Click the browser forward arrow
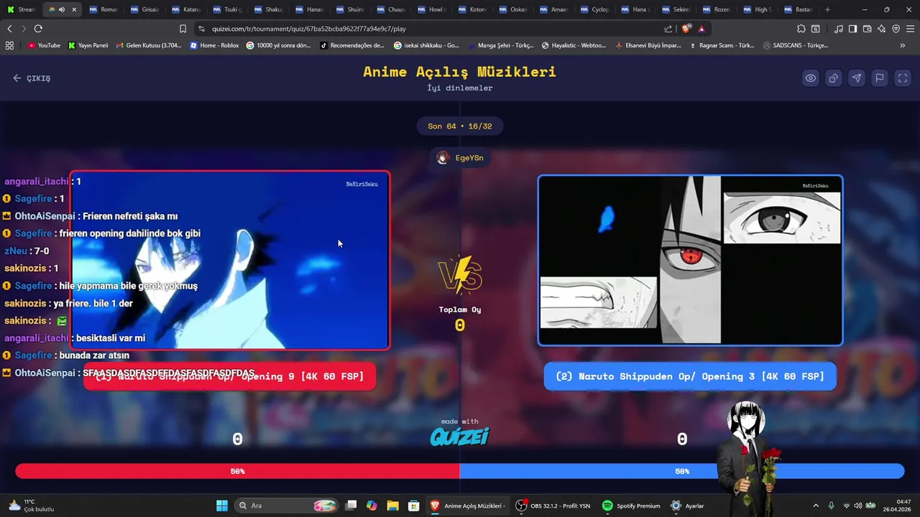This screenshot has width=920, height=517. [x=24, y=29]
